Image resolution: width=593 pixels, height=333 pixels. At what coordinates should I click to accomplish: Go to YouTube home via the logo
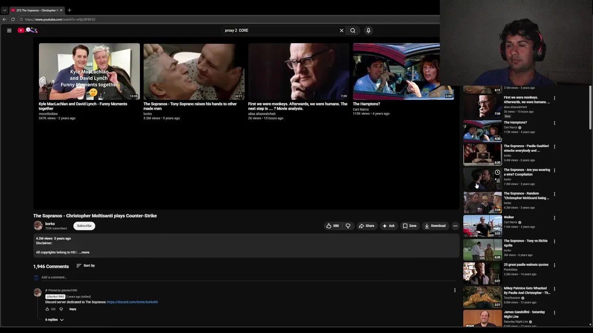(27, 30)
